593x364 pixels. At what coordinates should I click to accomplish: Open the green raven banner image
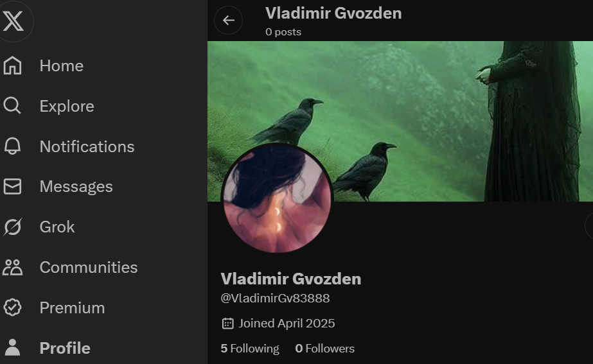(x=400, y=121)
